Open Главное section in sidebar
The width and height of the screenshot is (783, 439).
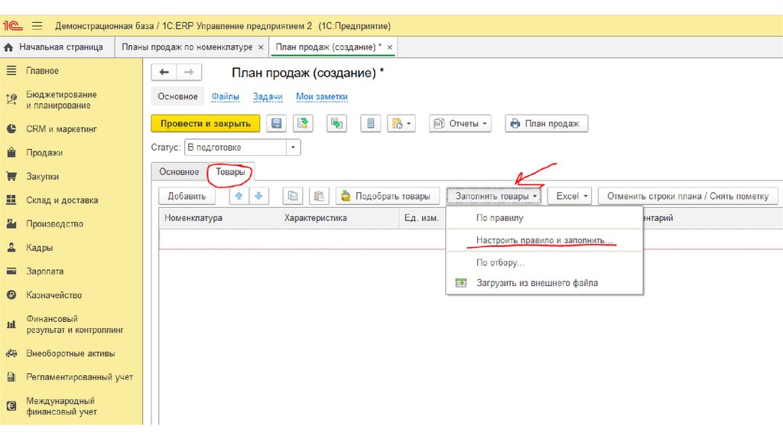tap(42, 71)
